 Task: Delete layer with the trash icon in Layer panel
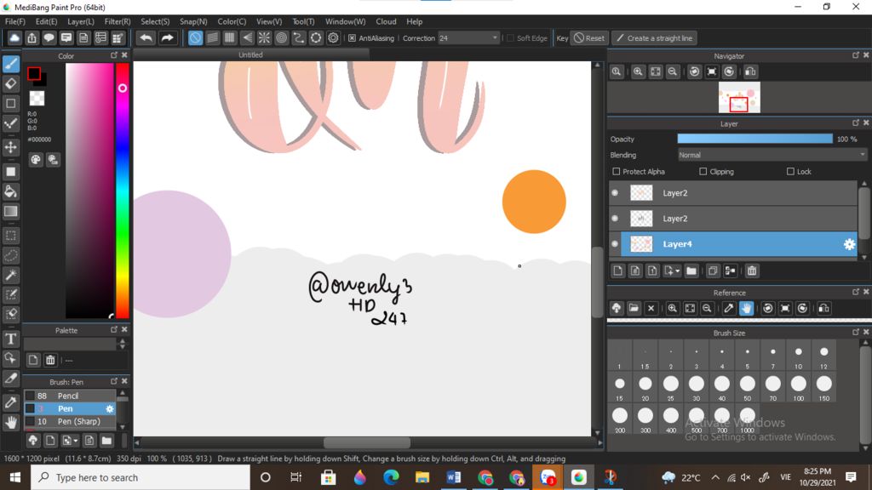tap(752, 271)
